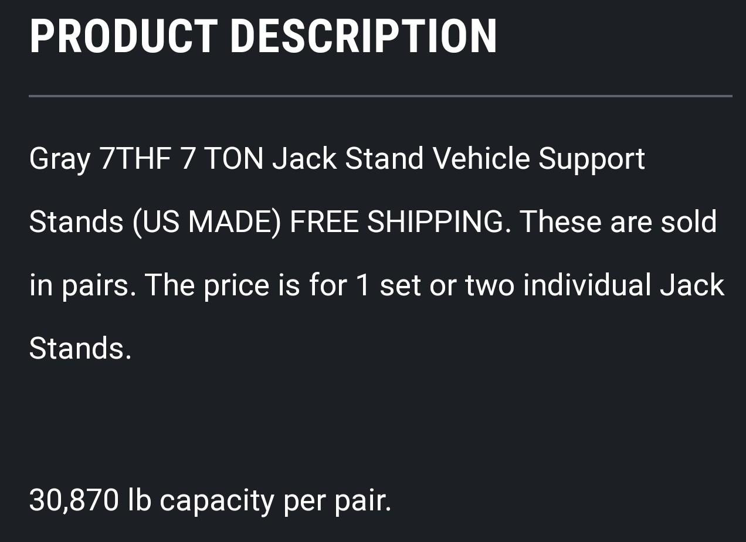Click the word DESCRIPTION in the heading
Image resolution: width=746 pixels, height=542 pixels.
coord(364,36)
